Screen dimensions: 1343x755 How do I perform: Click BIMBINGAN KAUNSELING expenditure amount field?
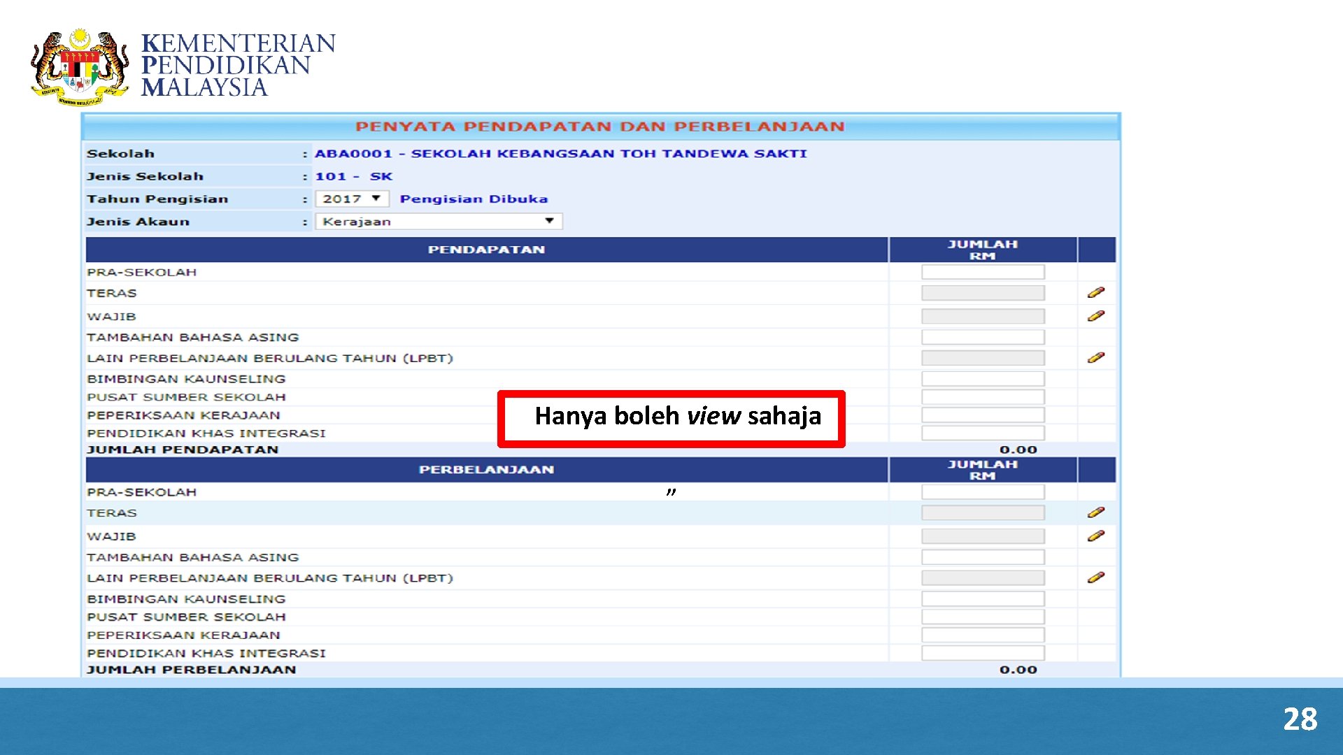(983, 599)
